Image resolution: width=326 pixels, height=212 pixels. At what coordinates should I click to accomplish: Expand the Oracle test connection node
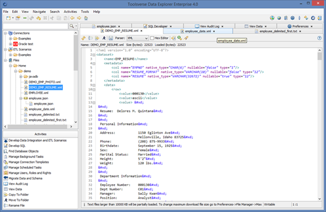click(10, 44)
